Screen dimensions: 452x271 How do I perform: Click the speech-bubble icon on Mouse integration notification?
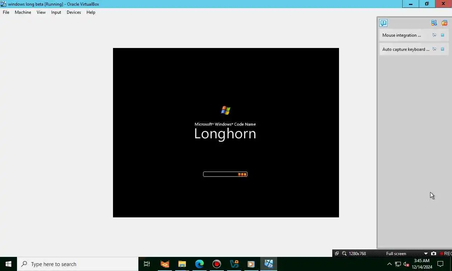[434, 35]
